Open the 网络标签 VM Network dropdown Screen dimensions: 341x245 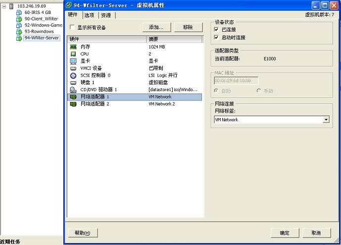tap(326, 120)
